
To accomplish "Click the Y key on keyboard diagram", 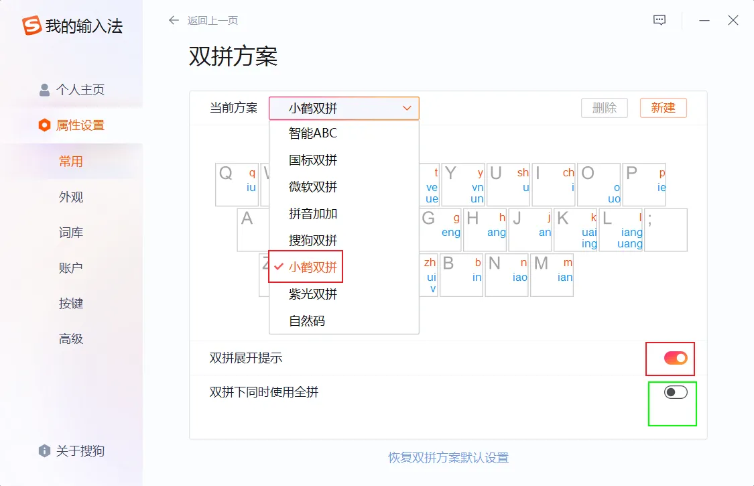I will 463,184.
